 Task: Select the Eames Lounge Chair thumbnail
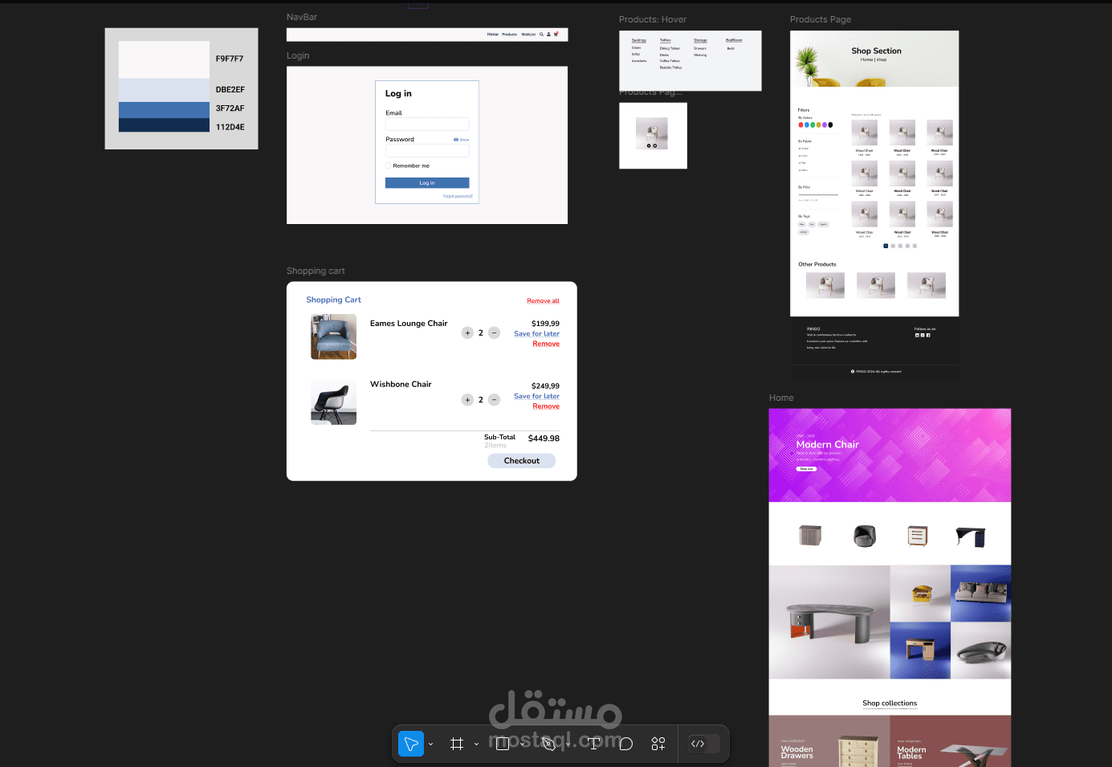334,337
